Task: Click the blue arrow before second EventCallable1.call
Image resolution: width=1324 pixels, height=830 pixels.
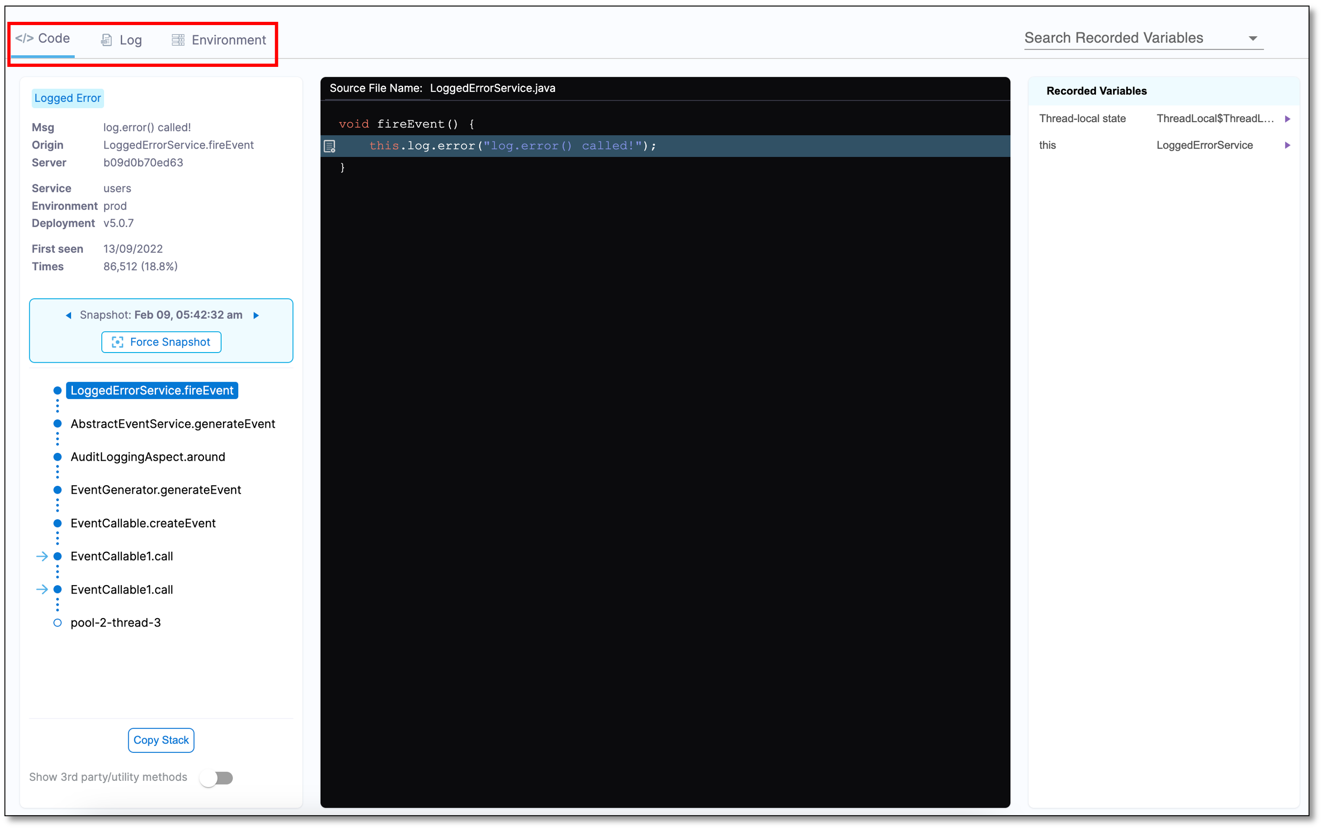Action: 43,589
